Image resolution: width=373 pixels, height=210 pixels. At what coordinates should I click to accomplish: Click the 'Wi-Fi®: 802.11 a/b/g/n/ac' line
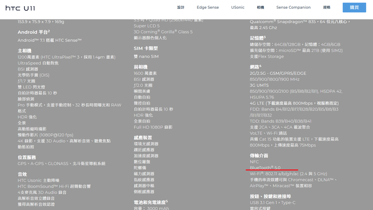pos(289,174)
